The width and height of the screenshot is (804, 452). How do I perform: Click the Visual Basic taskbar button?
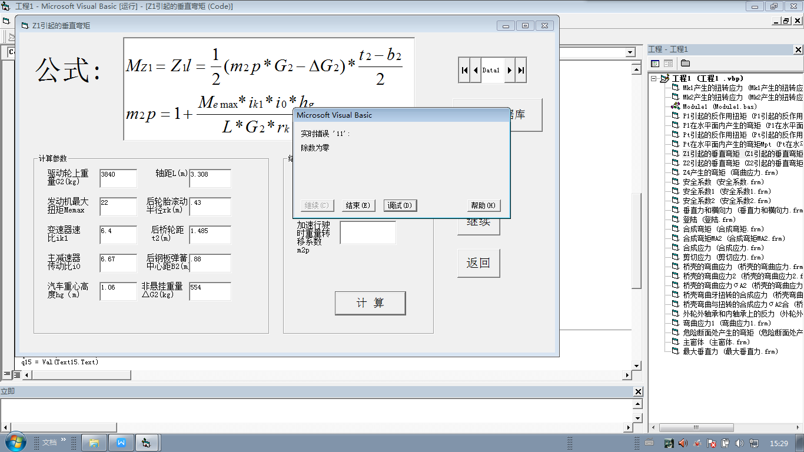click(x=146, y=443)
